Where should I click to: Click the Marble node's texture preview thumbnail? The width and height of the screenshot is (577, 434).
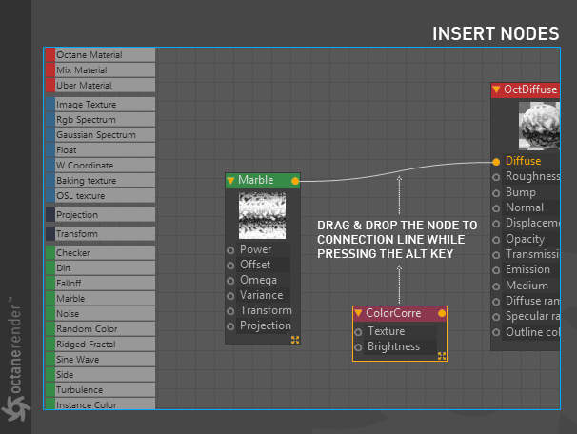(262, 215)
